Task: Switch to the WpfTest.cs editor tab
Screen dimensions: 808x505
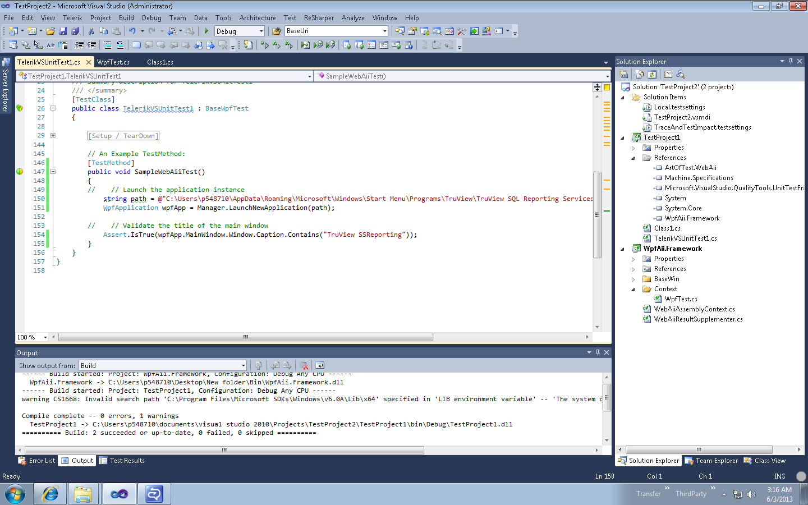Action: point(113,62)
